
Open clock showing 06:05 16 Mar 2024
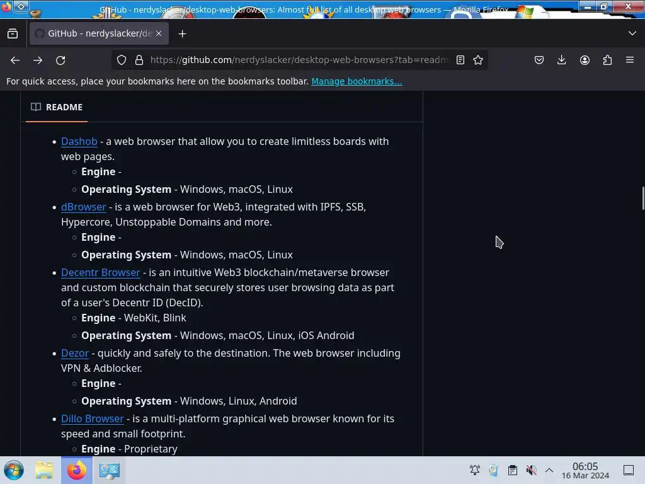[x=585, y=470]
